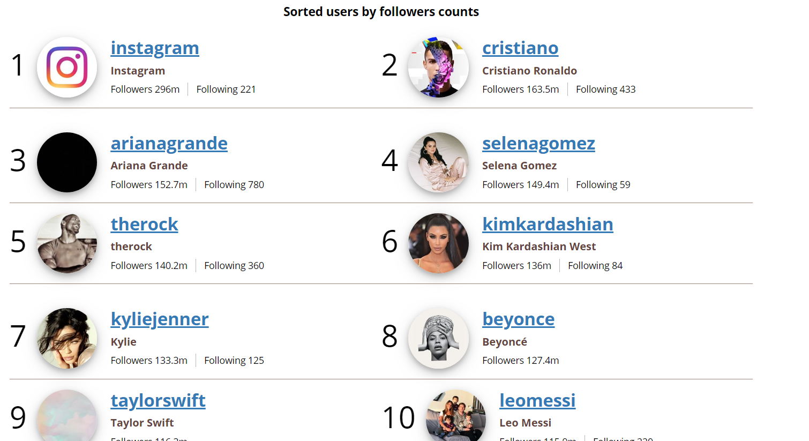Open the cristiano username link
This screenshot has height=441, width=809.
pyautogui.click(x=520, y=48)
